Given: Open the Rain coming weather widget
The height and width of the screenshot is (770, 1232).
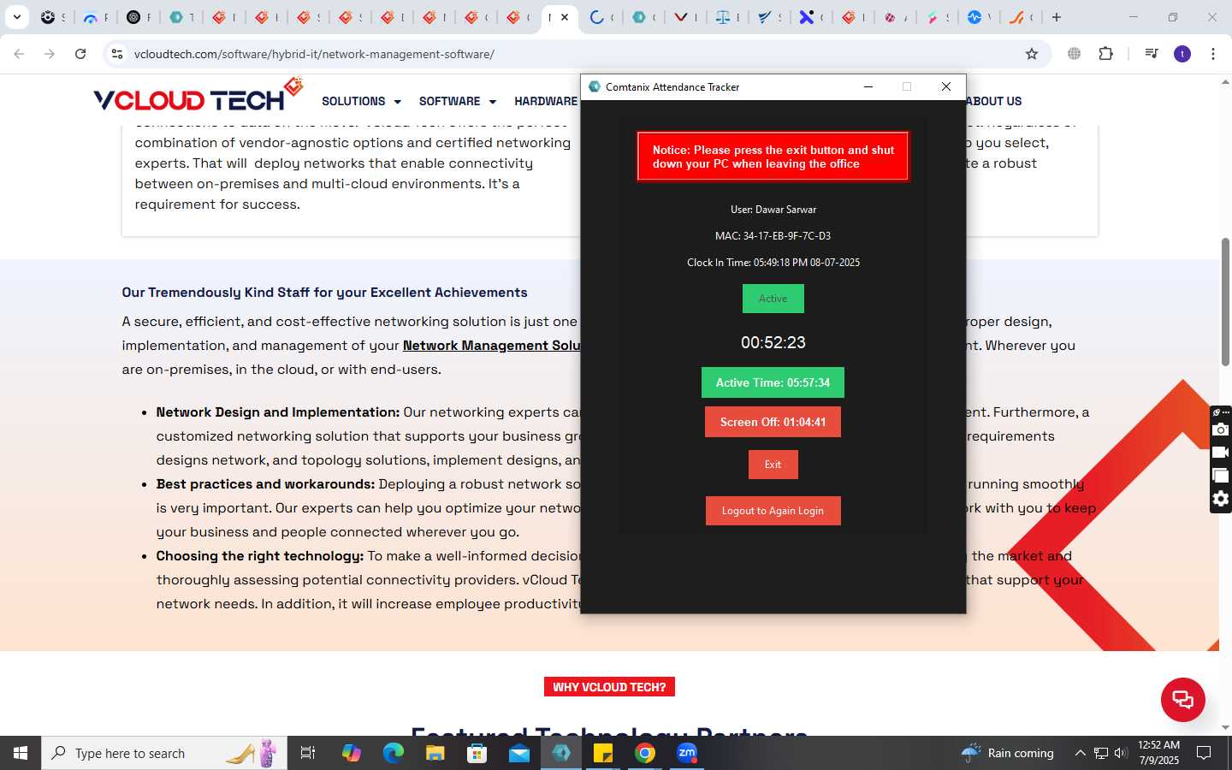Looking at the screenshot, I should coord(1008,753).
